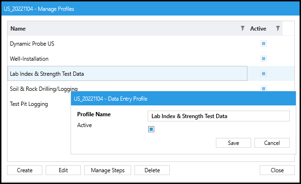Open Manage Steps for the profile

pyautogui.click(x=108, y=170)
